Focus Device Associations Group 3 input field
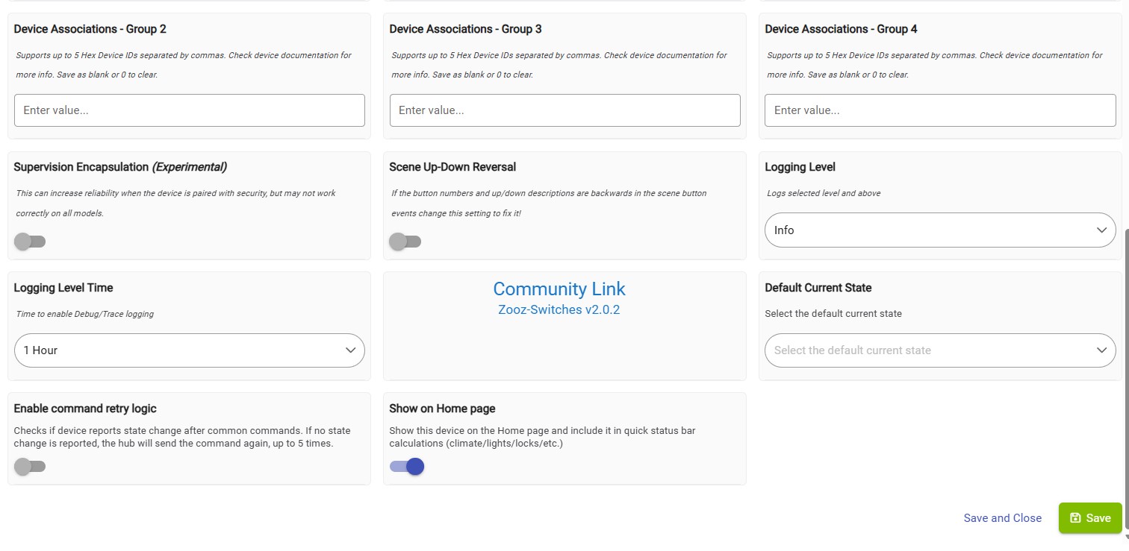Image resolution: width=1129 pixels, height=551 pixels. (565, 110)
